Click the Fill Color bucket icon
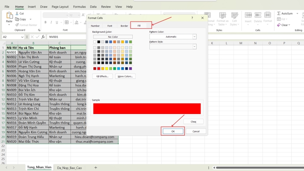The width and height of the screenshot is (304, 171). click(77, 22)
